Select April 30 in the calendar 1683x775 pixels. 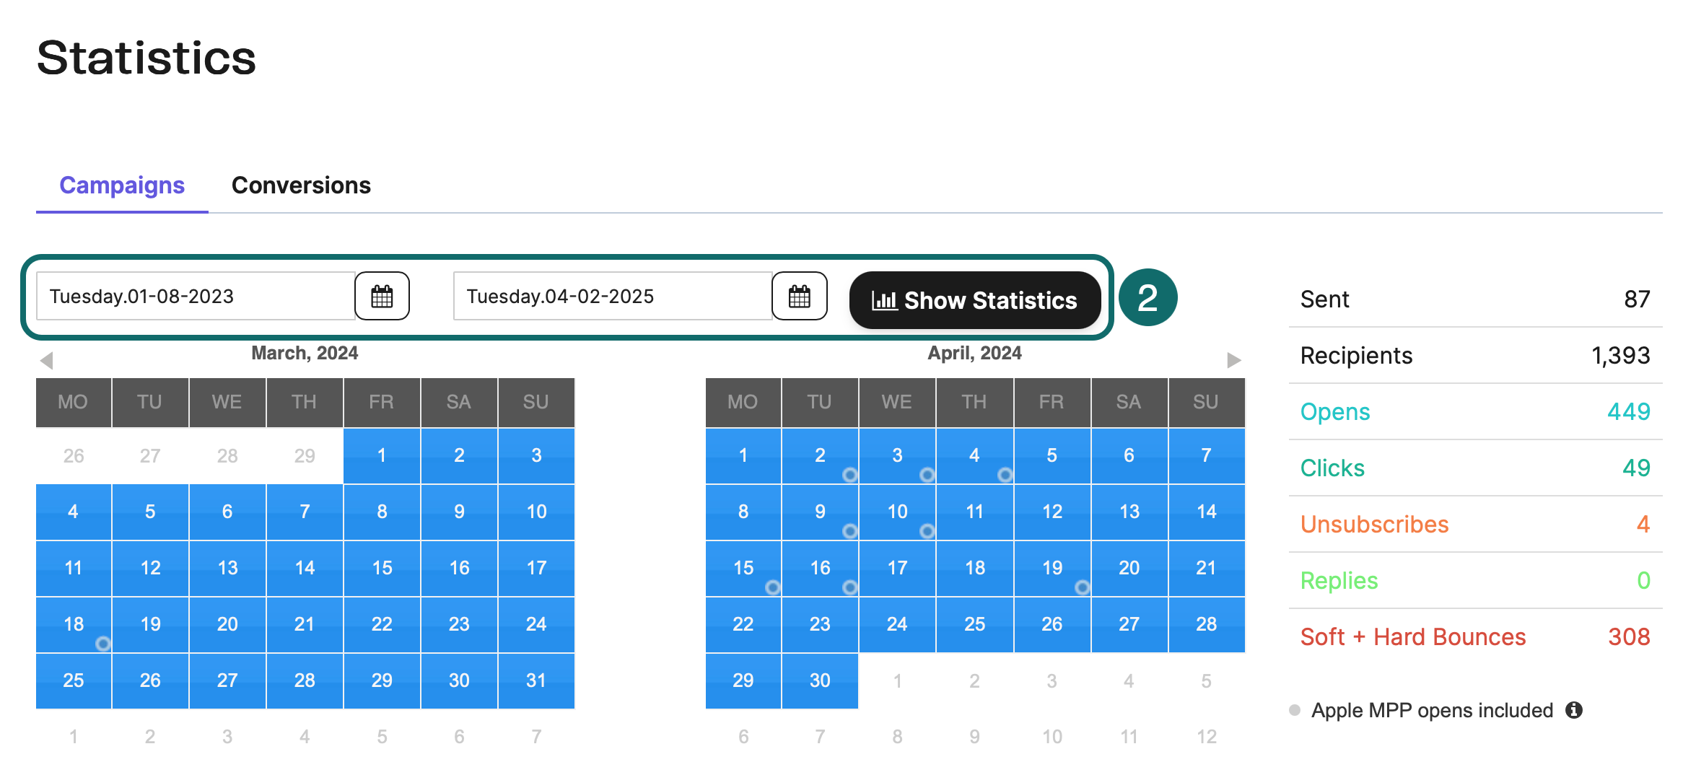(820, 680)
